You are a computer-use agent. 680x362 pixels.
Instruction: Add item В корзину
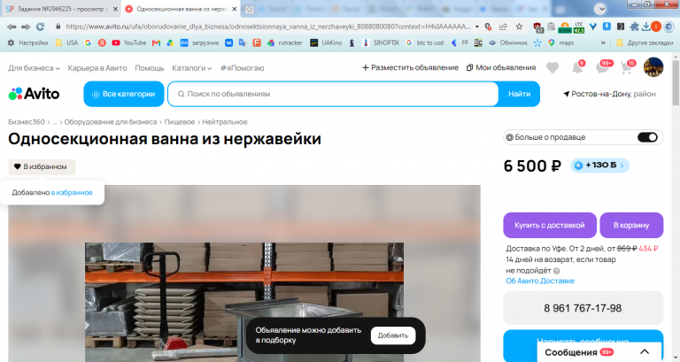pyautogui.click(x=631, y=225)
